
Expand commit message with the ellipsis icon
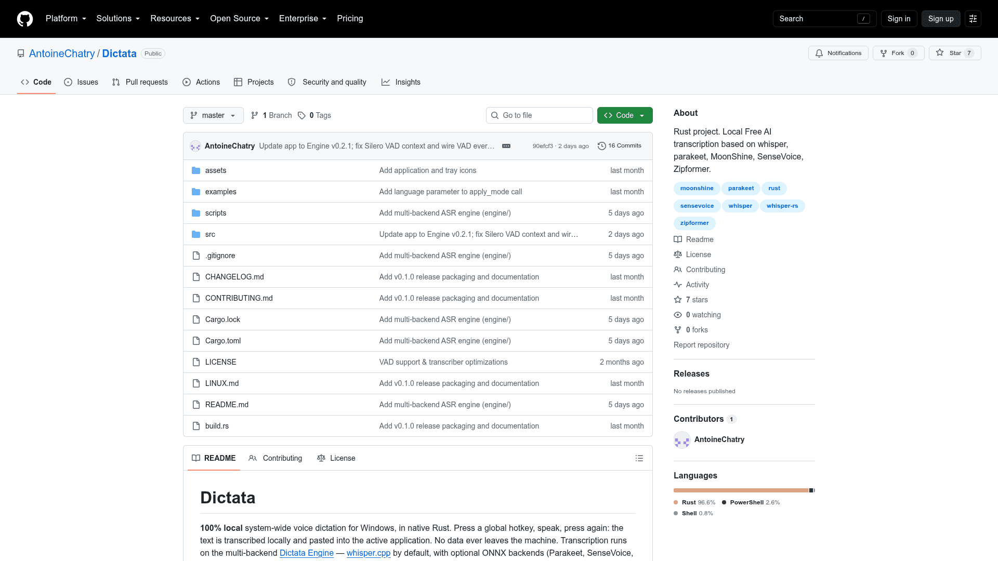coord(506,146)
